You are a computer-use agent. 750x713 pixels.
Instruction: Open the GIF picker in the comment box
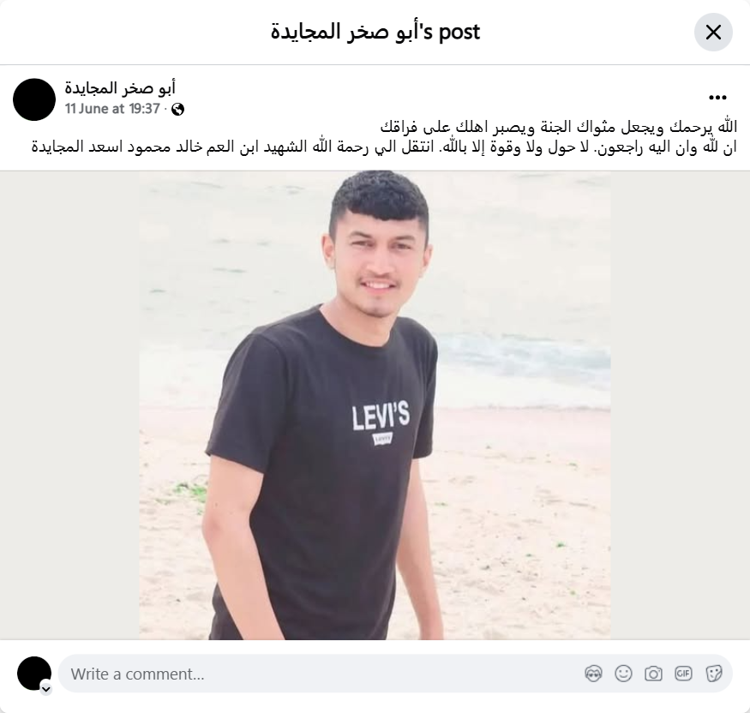[683, 674]
